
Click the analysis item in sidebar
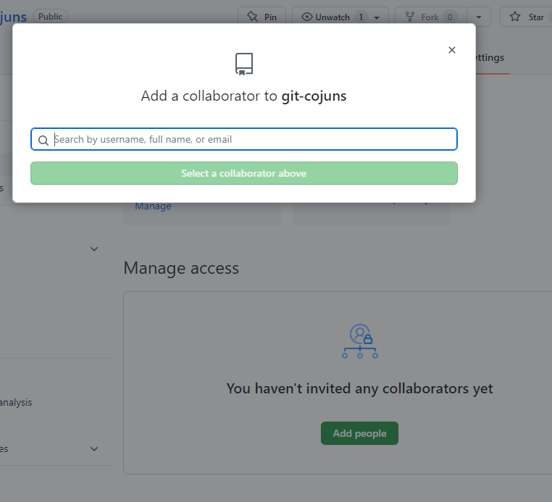[16, 402]
